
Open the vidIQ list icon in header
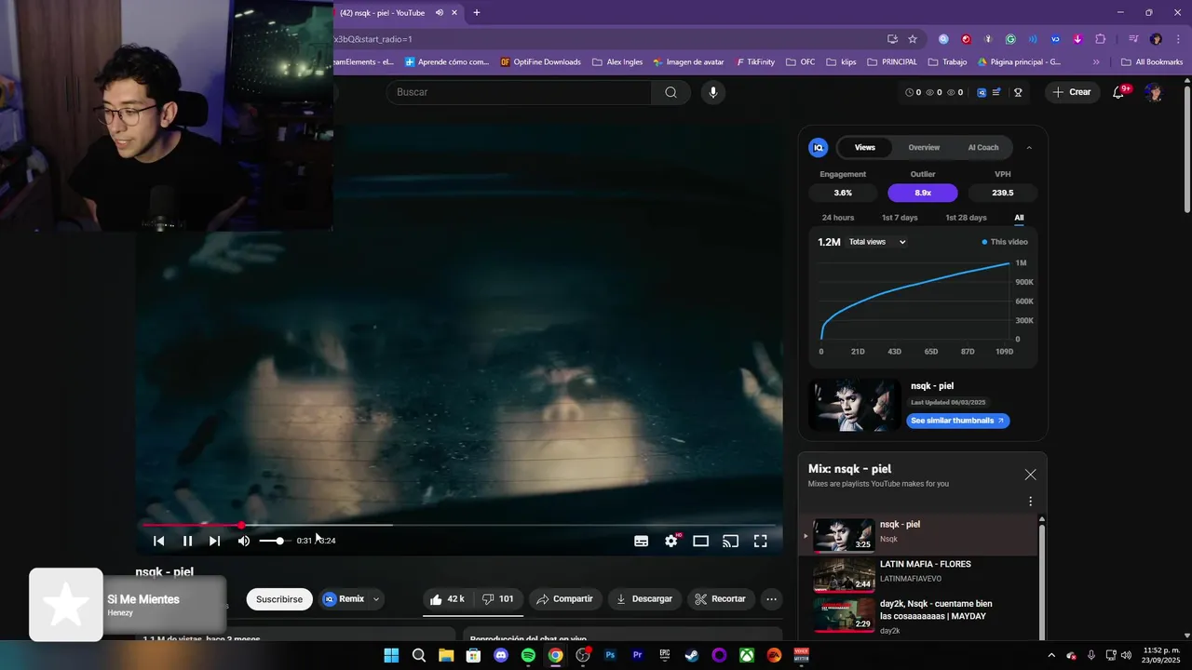(997, 92)
